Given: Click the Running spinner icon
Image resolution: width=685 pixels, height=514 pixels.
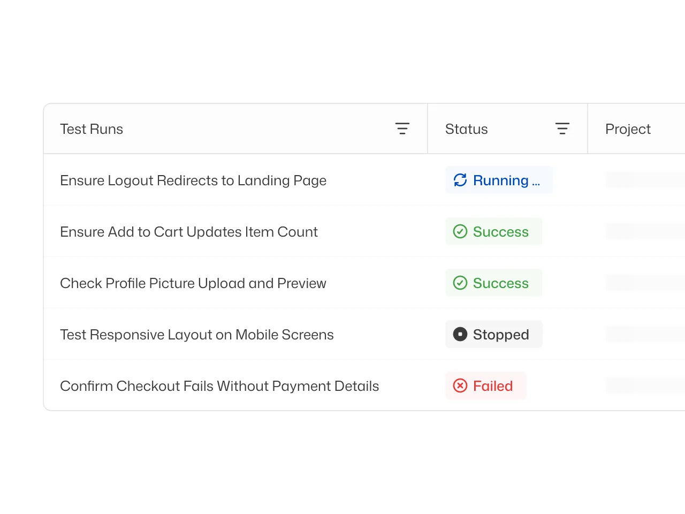Looking at the screenshot, I should tap(460, 180).
